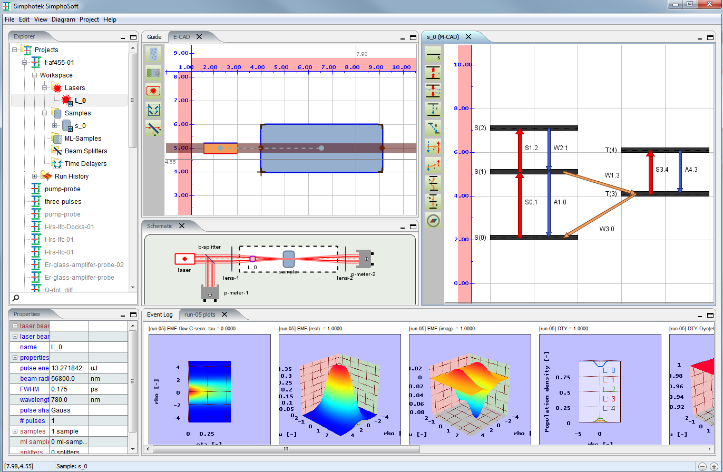
Task: Click the zoom out icon in status bar
Action: click(x=702, y=467)
